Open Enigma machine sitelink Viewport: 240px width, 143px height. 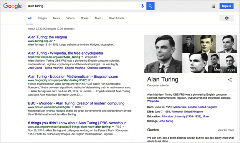(x=75, y=68)
